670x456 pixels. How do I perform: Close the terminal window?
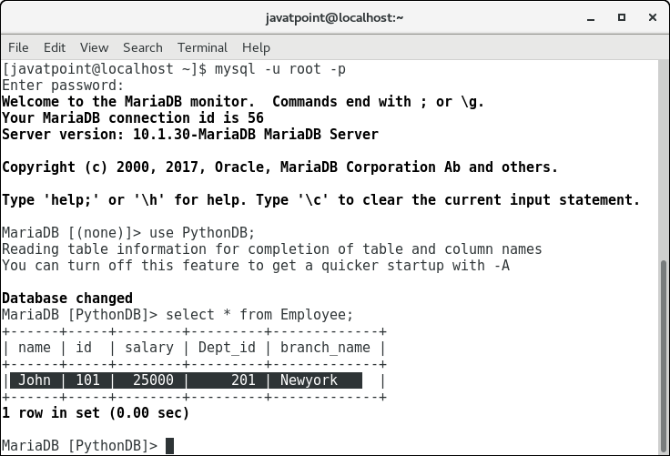pyautogui.click(x=651, y=17)
